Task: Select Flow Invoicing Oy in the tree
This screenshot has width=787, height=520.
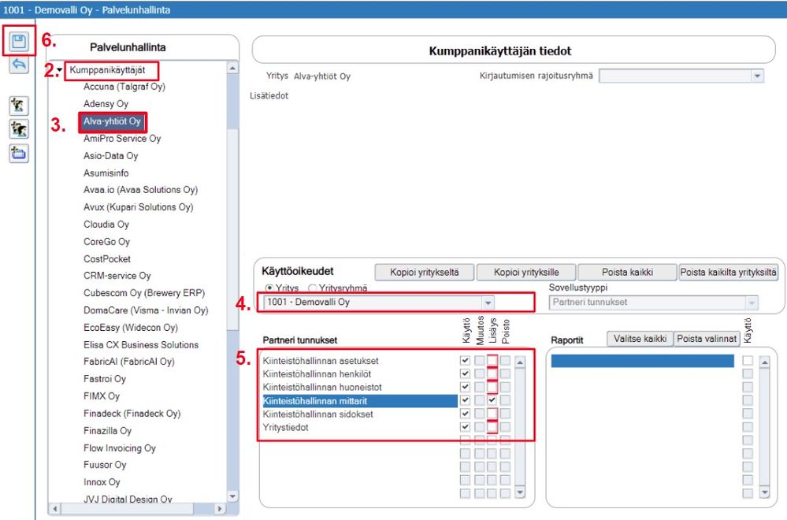Action: coord(120,448)
